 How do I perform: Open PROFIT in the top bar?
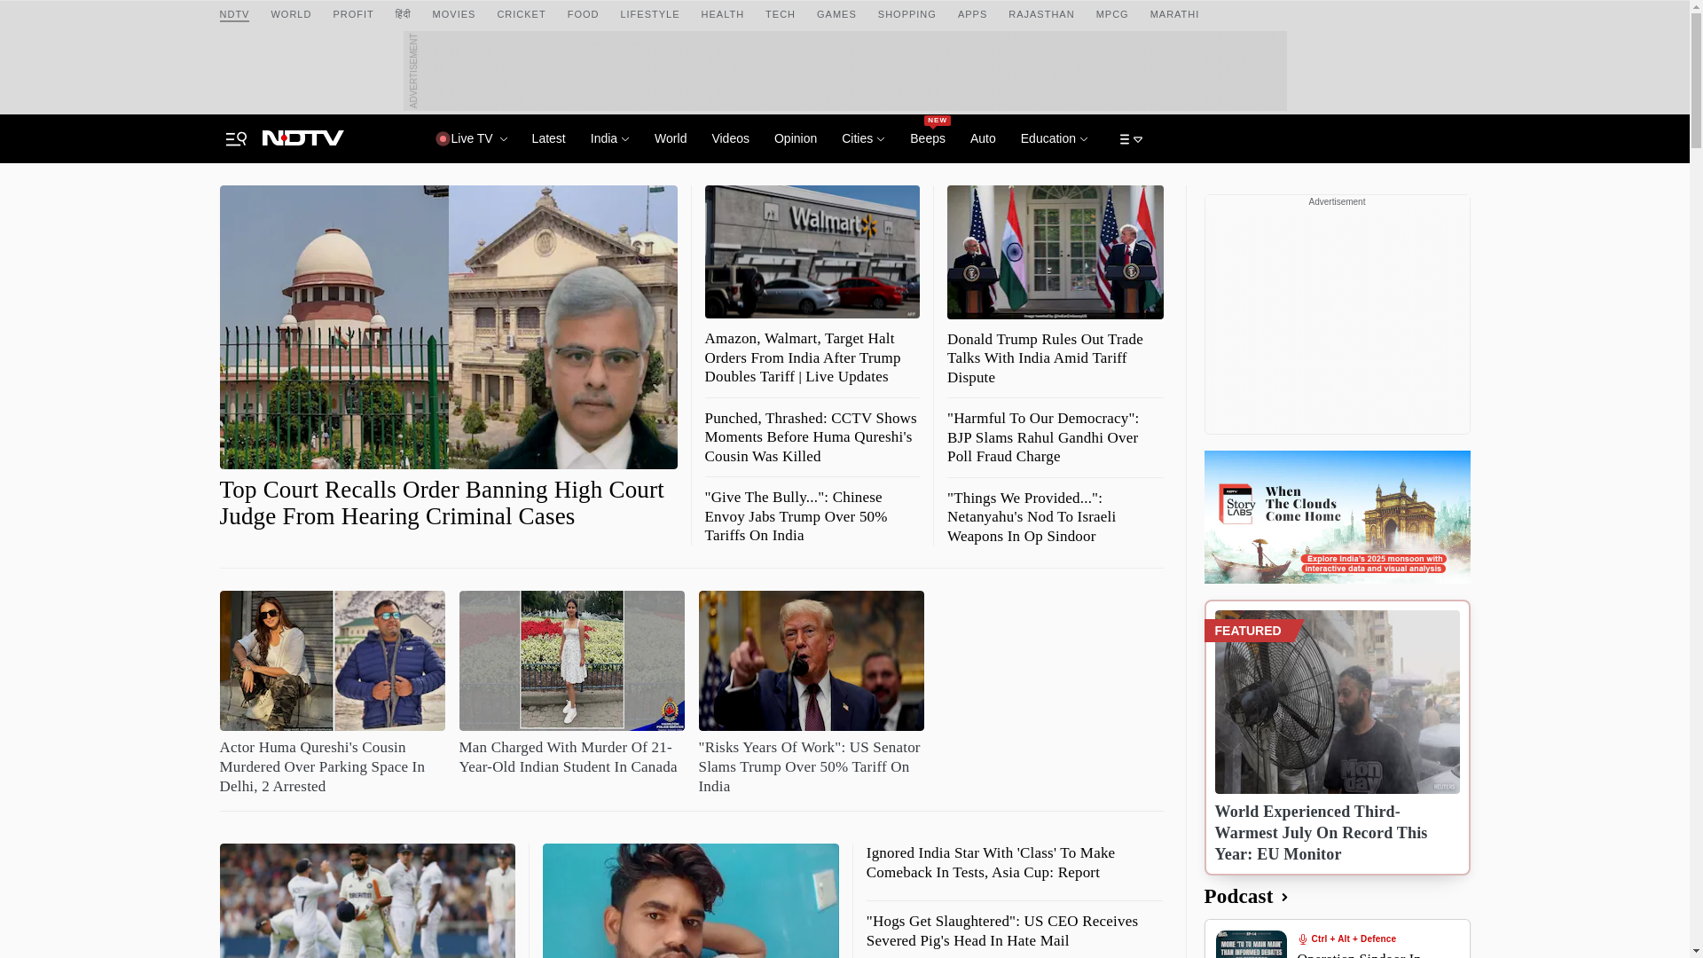tap(353, 15)
